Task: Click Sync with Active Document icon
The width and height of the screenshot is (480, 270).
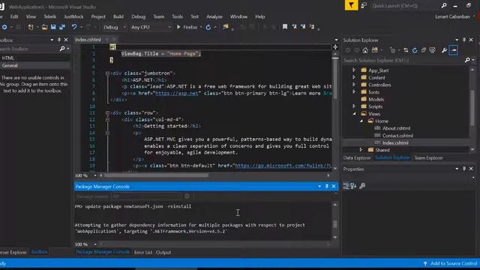Action: [406, 50]
